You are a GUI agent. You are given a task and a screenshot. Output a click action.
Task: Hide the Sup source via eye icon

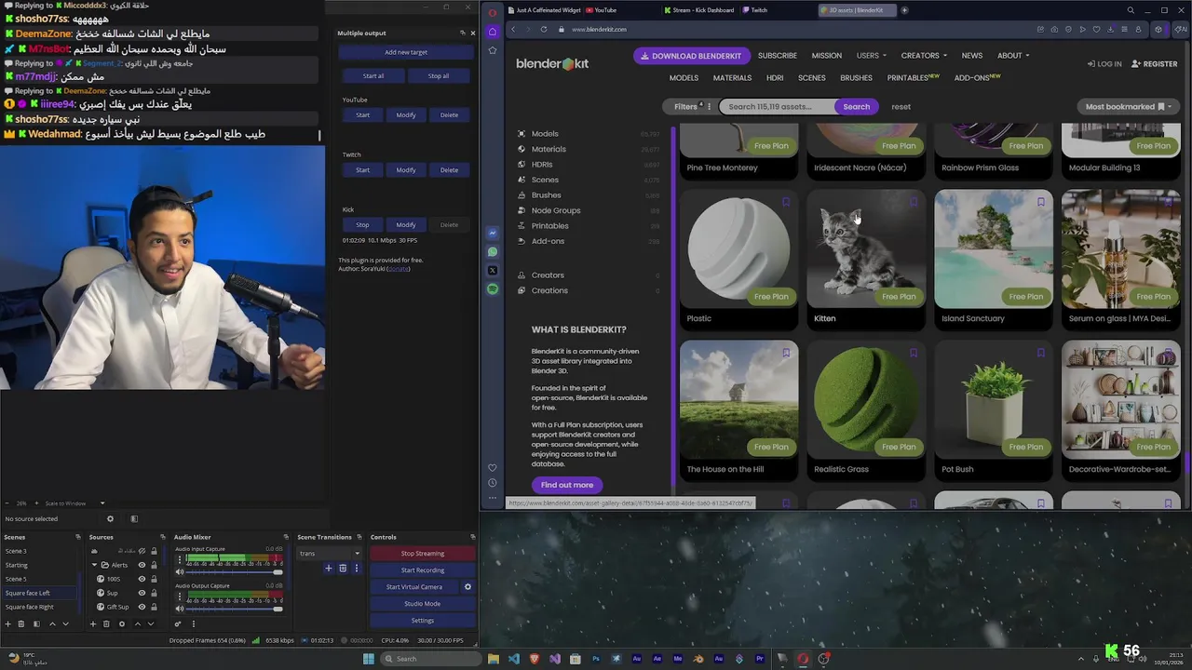[x=142, y=593]
